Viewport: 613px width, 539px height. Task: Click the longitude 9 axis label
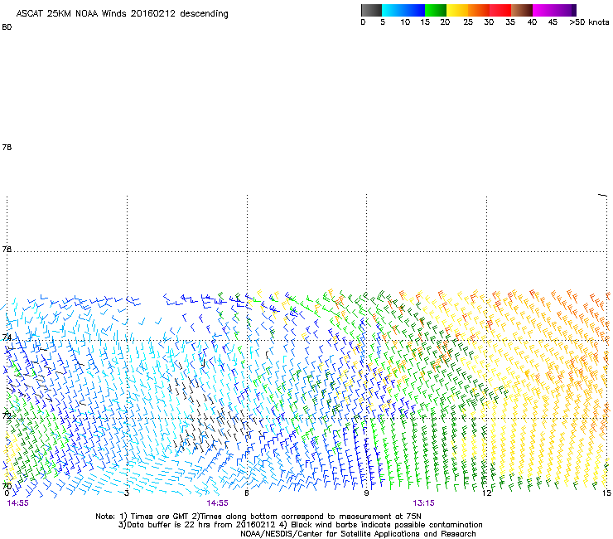tap(366, 493)
